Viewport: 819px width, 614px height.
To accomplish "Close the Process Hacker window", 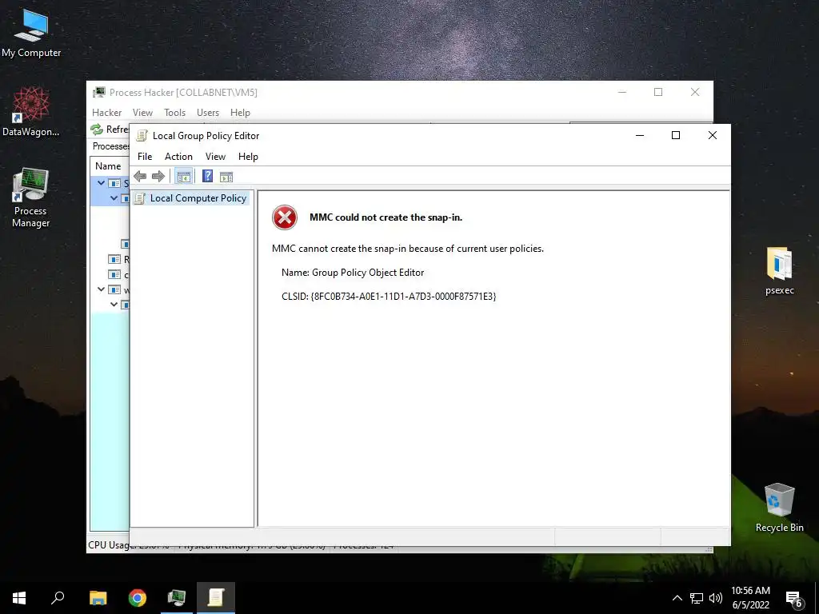I will click(x=695, y=92).
